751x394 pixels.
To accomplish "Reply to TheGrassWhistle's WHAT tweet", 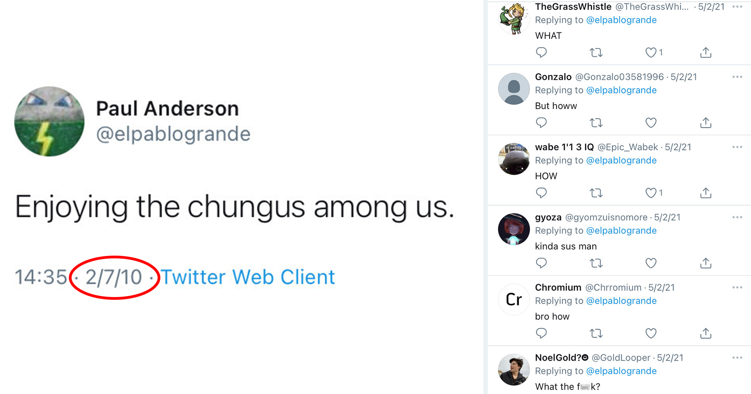I will pos(541,52).
